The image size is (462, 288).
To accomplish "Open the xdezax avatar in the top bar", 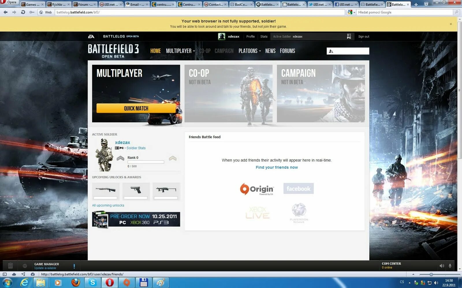I will click(x=221, y=37).
